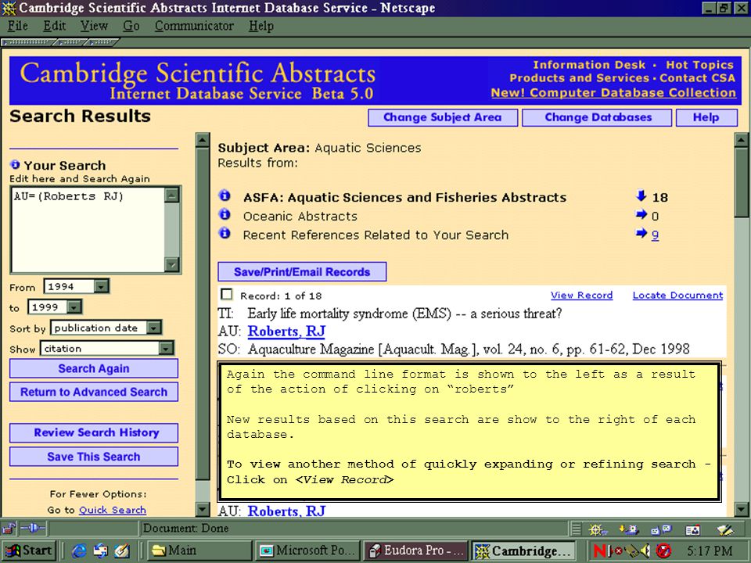The height and width of the screenshot is (563, 751).
Task: Click the results frame scrollbar down arrow
Action: 742,509
